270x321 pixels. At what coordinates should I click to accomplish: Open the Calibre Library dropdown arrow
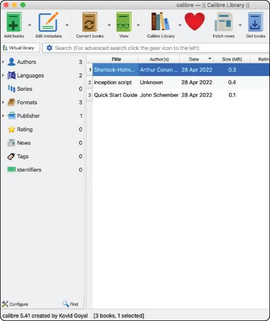[x=180, y=25]
